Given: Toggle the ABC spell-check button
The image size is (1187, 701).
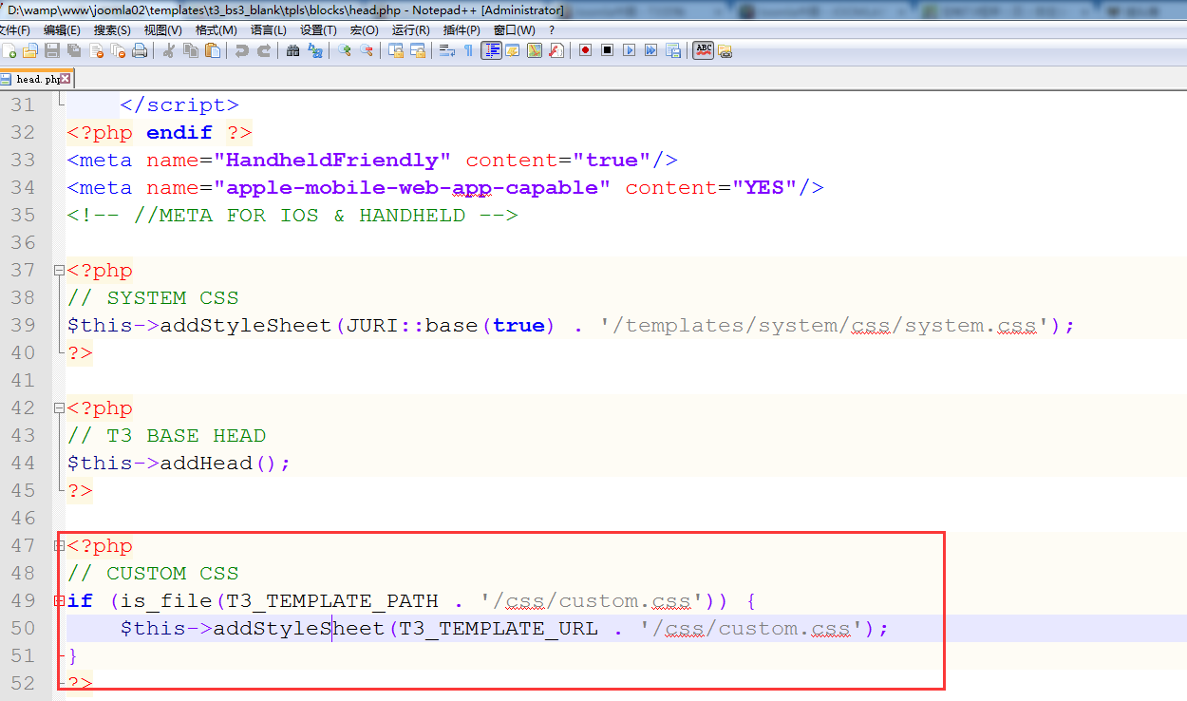Looking at the screenshot, I should (x=703, y=50).
